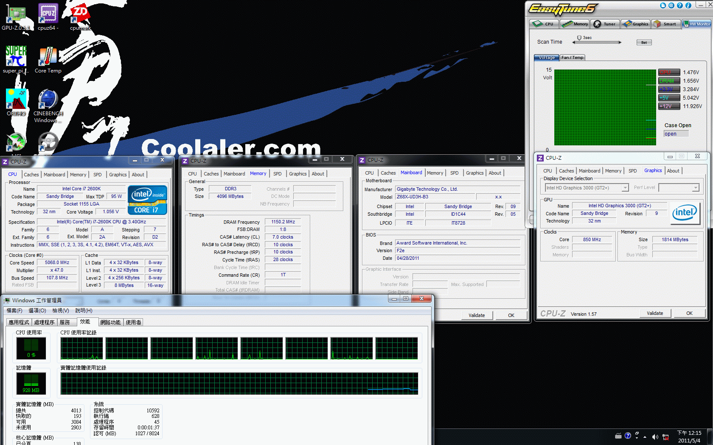Screen dimensions: 713x445
Task: Select the green jet desktop shortcut icon
Action: pyautogui.click(x=16, y=142)
